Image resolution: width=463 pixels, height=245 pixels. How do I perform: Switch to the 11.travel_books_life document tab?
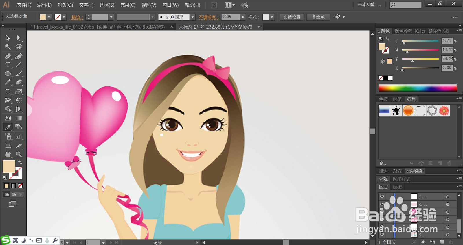[98, 27]
